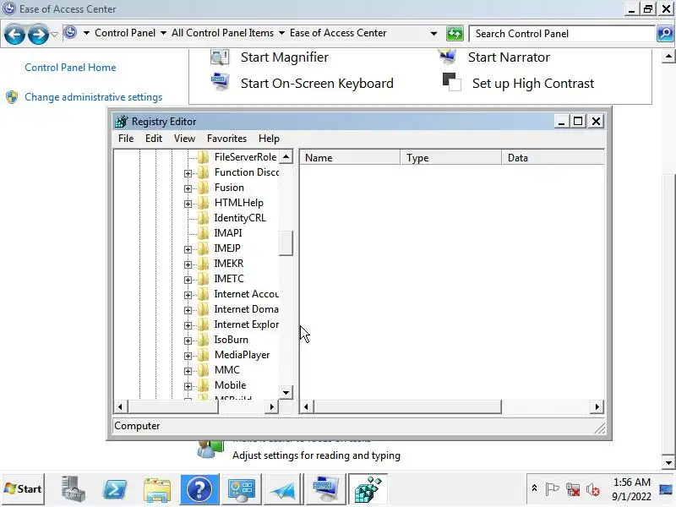Open the View menu in Registry Editor
The image size is (676, 507).
(x=184, y=139)
